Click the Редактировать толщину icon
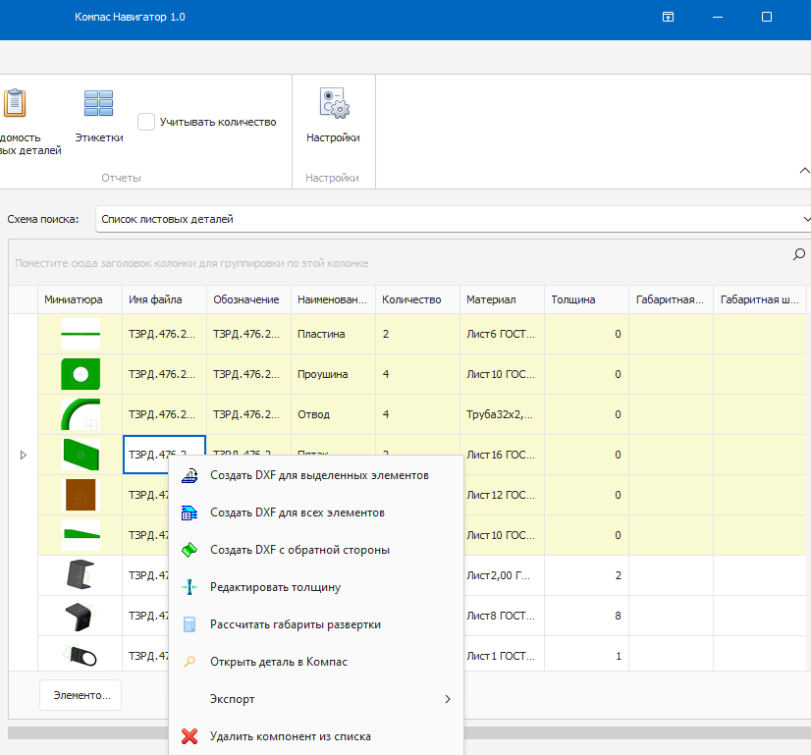The height and width of the screenshot is (755, 811). 190,587
